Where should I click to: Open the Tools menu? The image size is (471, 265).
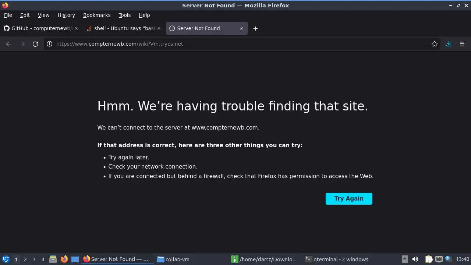[125, 15]
